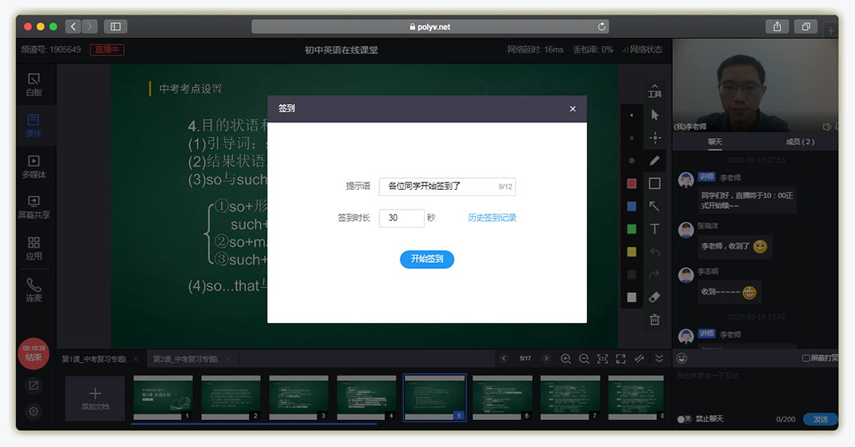Viewport: 855px width, 447px height.
Task: Pick the white color swatch
Action: point(632,297)
